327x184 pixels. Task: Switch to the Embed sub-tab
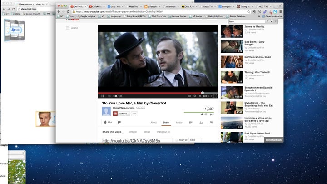tap(133, 132)
